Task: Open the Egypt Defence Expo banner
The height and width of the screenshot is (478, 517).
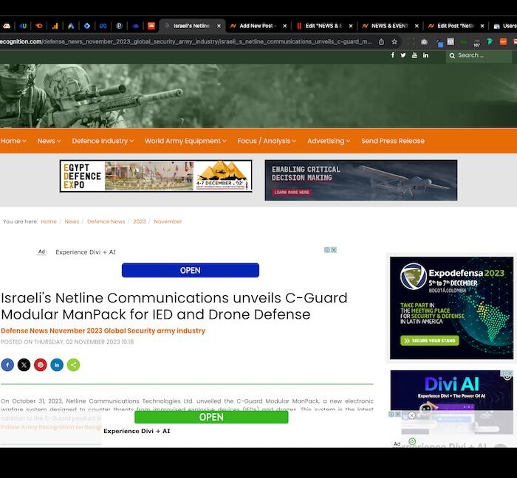Action: [x=156, y=176]
